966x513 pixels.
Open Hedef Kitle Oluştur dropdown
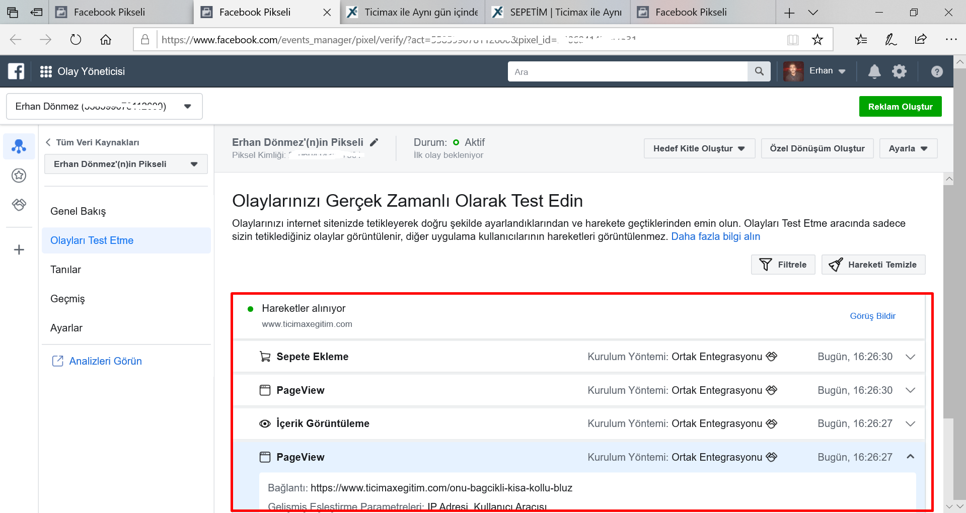[x=699, y=148]
